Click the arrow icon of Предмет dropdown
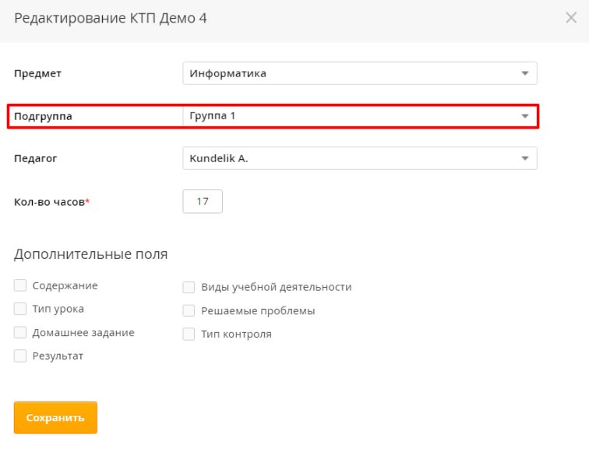The image size is (589, 460). tap(524, 73)
